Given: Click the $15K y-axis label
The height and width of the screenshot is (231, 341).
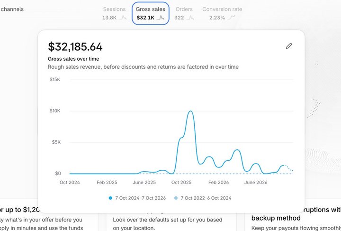Looking at the screenshot, I should pyautogui.click(x=55, y=80).
